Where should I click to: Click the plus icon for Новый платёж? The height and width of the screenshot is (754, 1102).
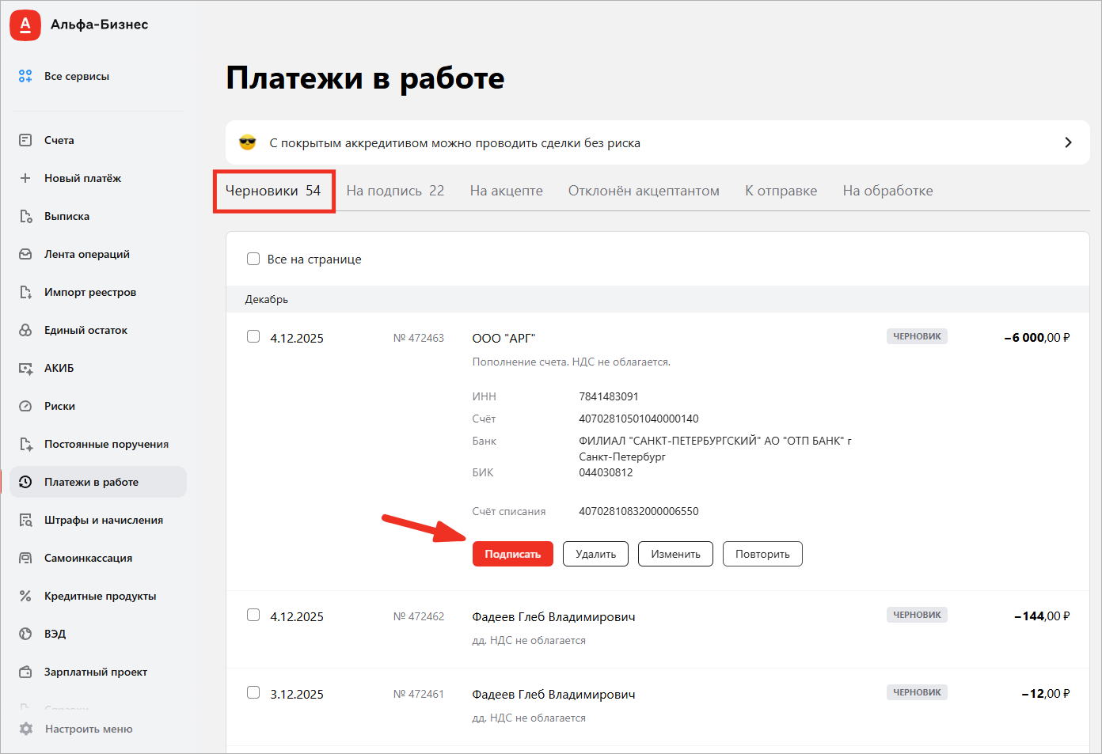click(25, 178)
